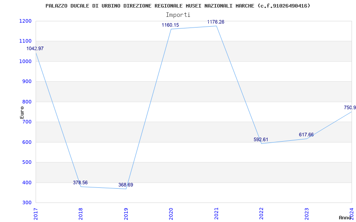
Task: Click the 2019 x-axis year label
Action: [x=126, y=214]
